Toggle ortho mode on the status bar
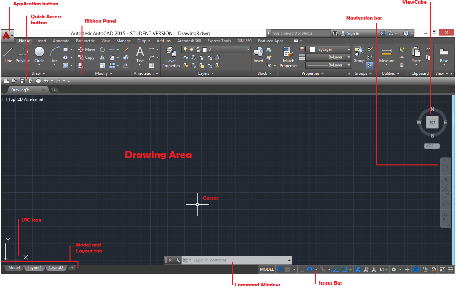This screenshot has width=457, height=291. [x=301, y=269]
